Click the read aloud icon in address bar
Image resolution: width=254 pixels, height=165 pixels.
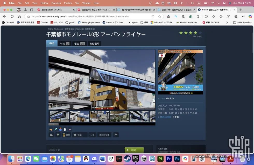click(x=153, y=16)
